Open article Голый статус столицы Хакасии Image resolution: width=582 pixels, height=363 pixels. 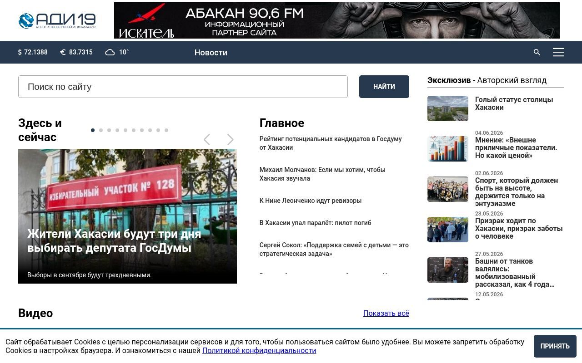click(514, 103)
